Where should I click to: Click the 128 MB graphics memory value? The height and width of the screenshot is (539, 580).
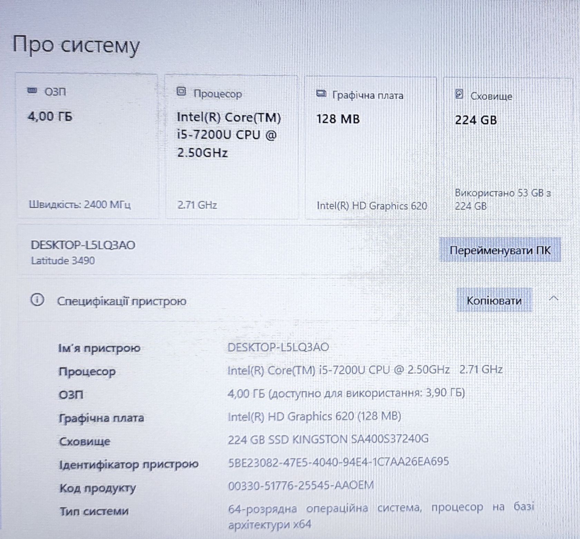click(338, 119)
